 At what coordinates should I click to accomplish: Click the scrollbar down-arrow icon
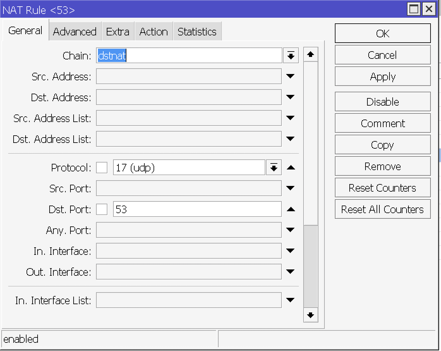click(311, 316)
